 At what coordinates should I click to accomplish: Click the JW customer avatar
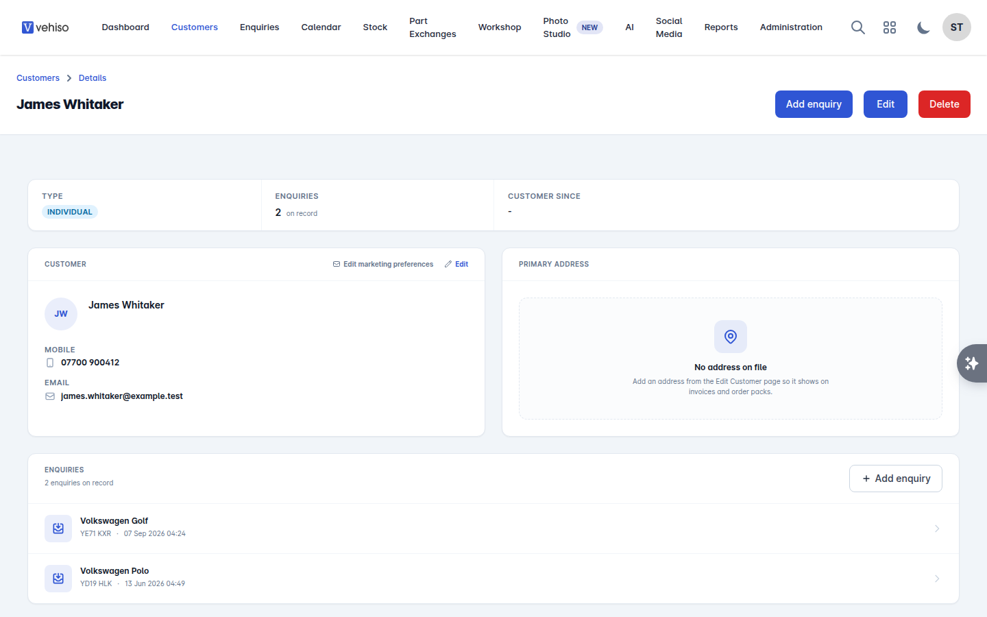coord(61,314)
